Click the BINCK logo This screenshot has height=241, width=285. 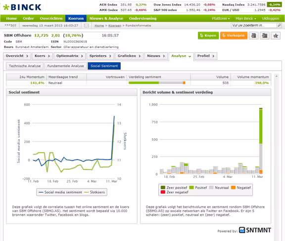tap(22, 7)
